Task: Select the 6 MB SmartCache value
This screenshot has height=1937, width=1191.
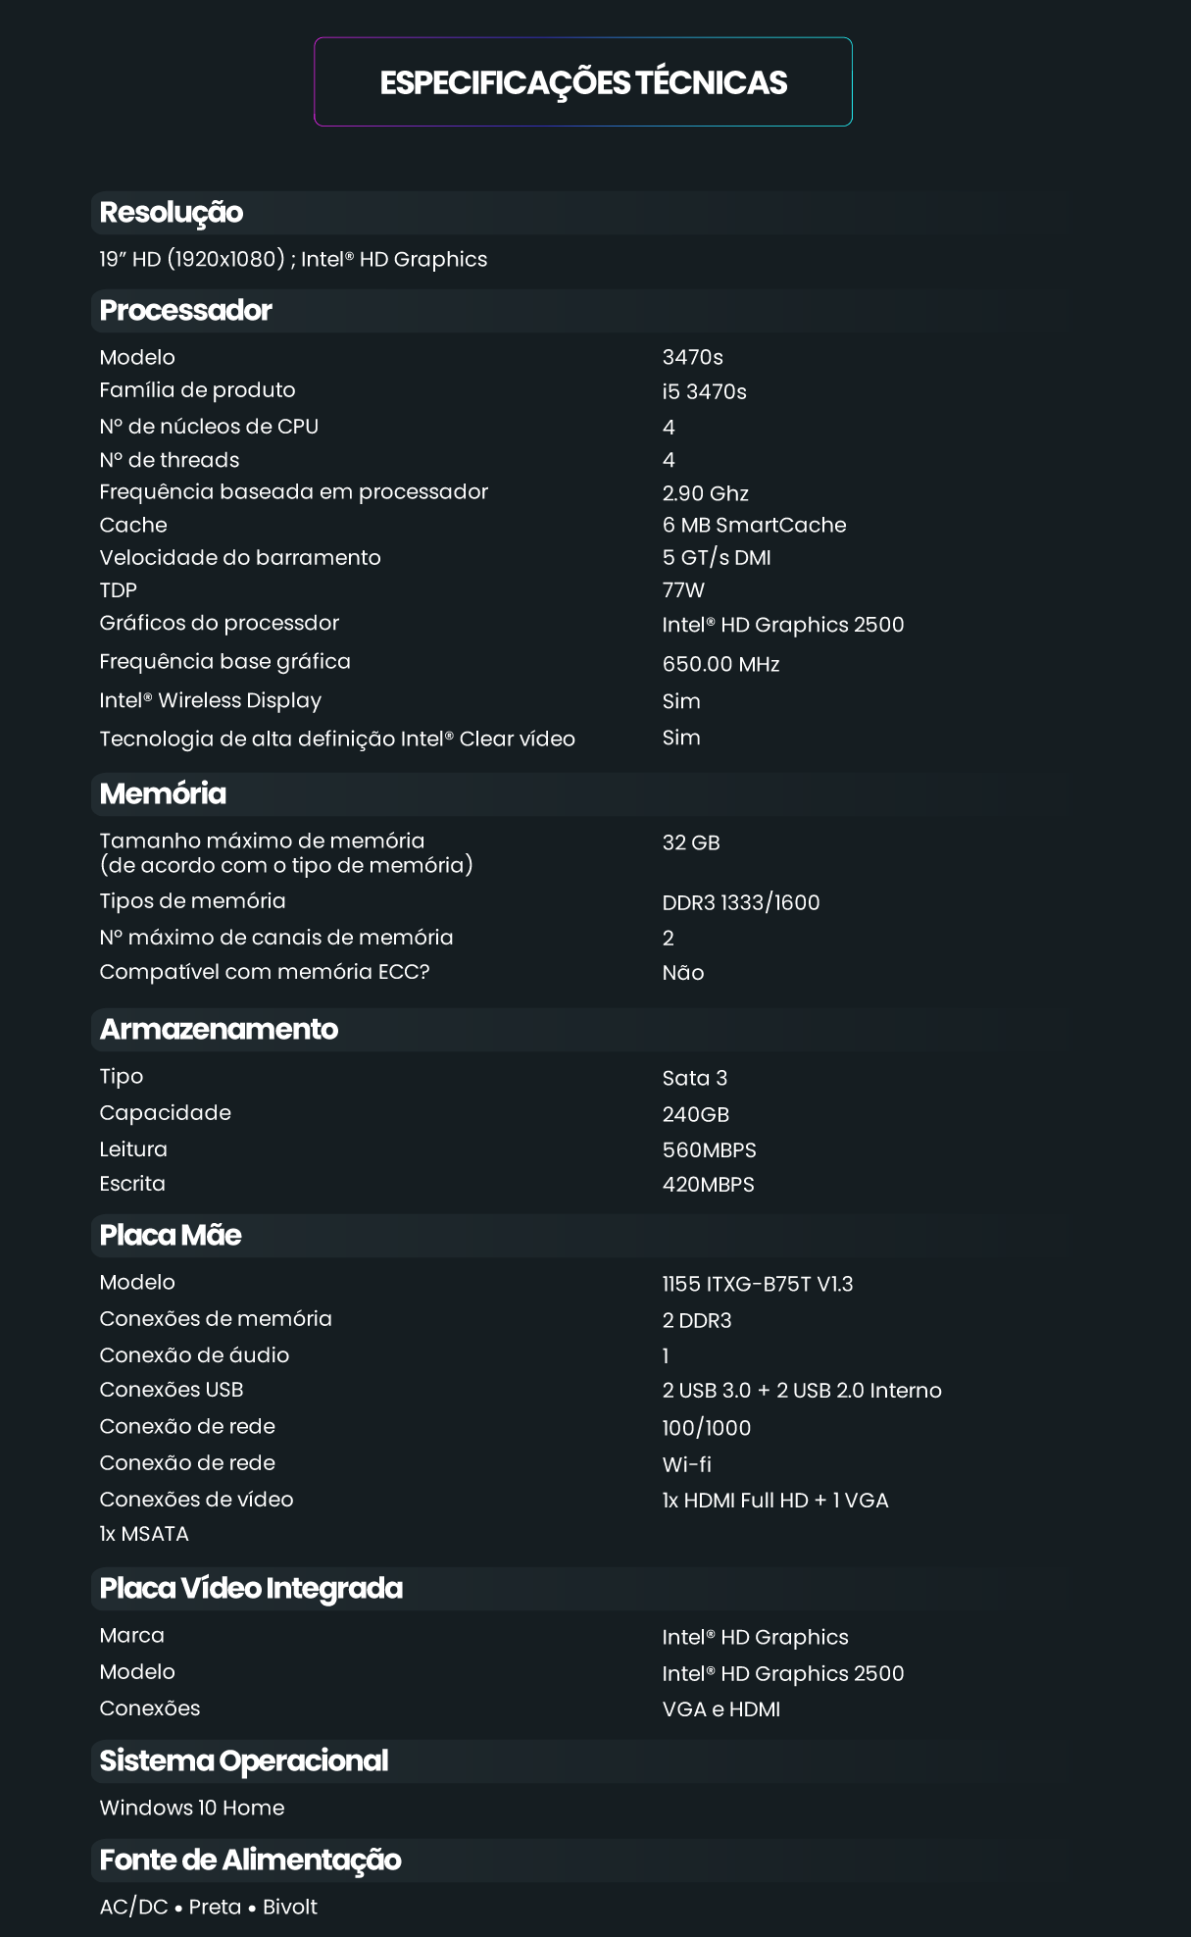Action: (754, 525)
